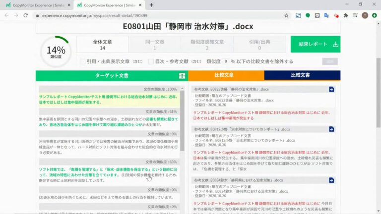Open document icon for E0823佐藤 reference
The image size is (381, 214).
[x=331, y=89]
